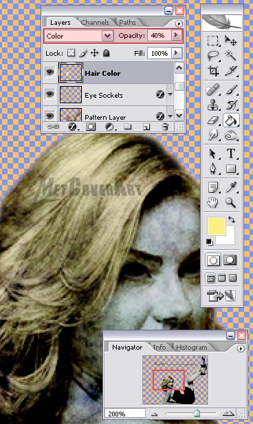253x424 pixels.
Task: Select the Slice tool
Action: coord(230,71)
